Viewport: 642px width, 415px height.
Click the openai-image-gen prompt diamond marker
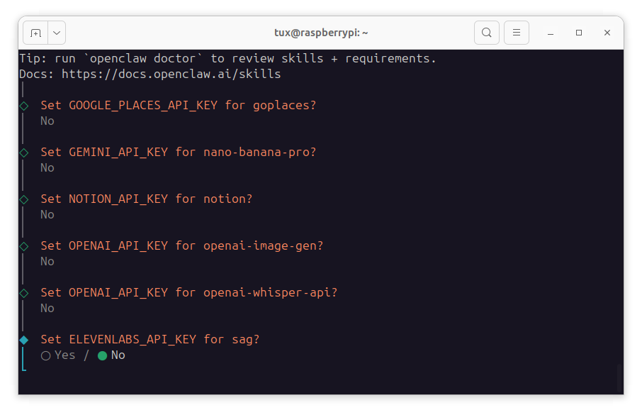click(24, 246)
